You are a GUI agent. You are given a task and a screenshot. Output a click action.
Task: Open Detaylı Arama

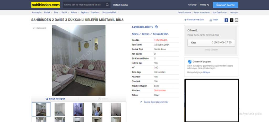click(x=120, y=5)
